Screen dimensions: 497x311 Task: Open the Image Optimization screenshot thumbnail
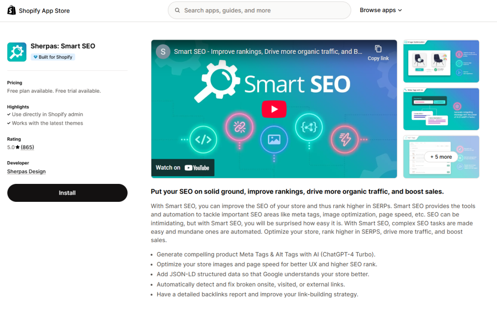(441, 61)
